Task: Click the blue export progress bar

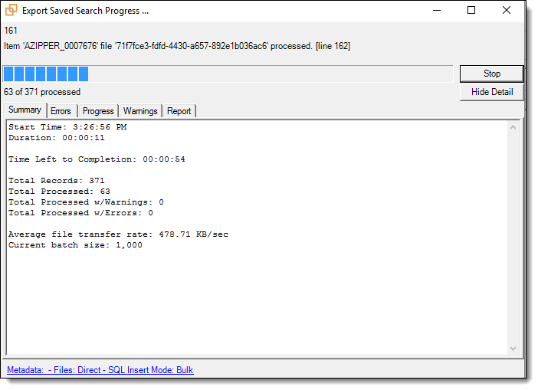Action: point(46,74)
